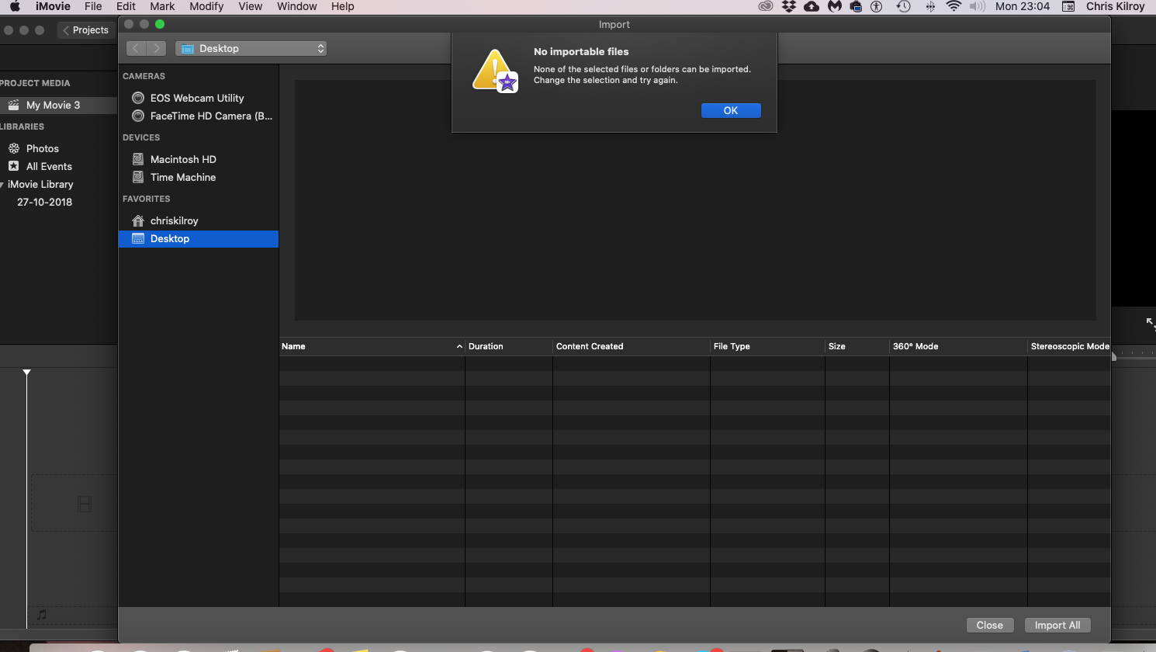The width and height of the screenshot is (1156, 652).
Task: Sort by the 360° Mode column
Action: click(x=958, y=346)
